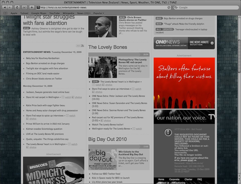The image size is (241, 184).
Task: Open 'Katie Price back with cage fighter beau'
Action: (x=45, y=105)
